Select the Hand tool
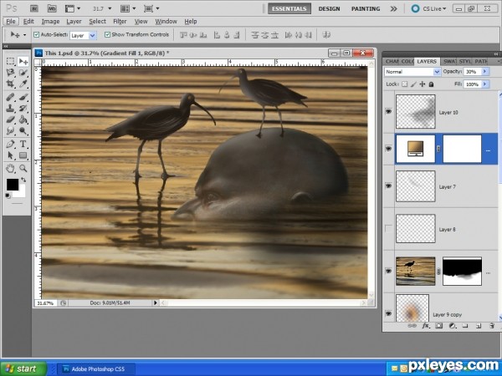This screenshot has height=376, width=502. click(x=11, y=168)
